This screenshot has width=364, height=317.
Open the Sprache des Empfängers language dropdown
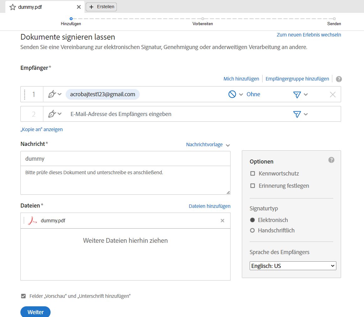click(292, 265)
